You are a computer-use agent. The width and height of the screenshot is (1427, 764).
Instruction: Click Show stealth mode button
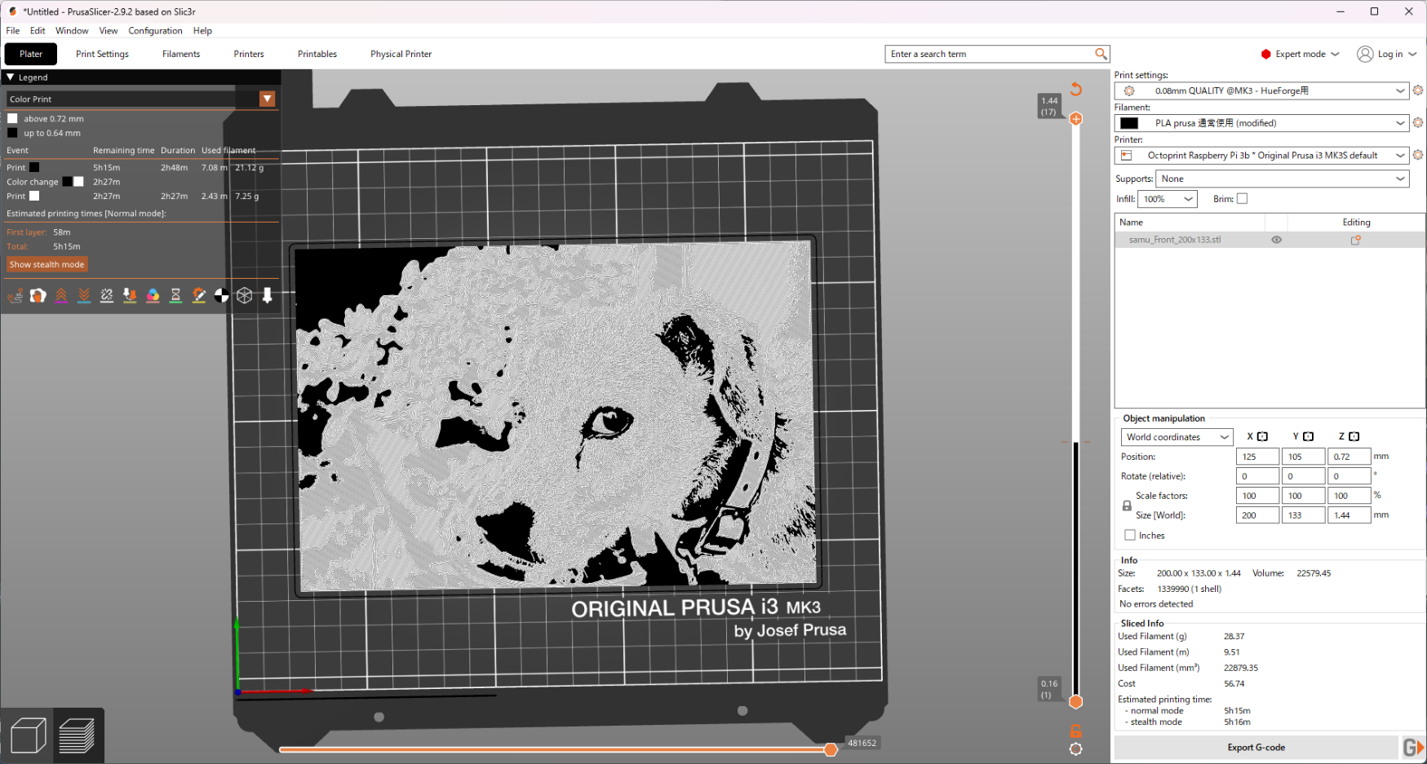click(x=47, y=264)
